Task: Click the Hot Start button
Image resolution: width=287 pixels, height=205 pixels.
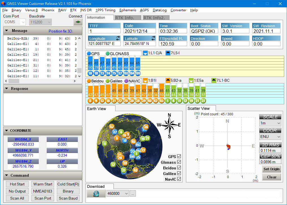Action: (17, 184)
